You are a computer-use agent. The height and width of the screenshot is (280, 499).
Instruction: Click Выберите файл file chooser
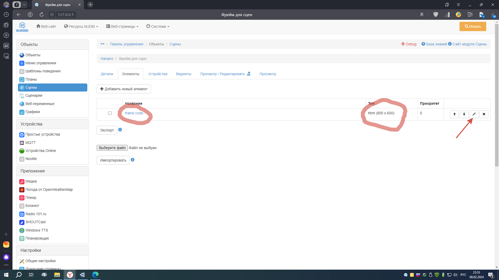pyautogui.click(x=112, y=148)
